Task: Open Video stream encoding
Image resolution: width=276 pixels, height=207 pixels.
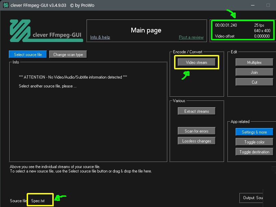Action: (x=196, y=63)
